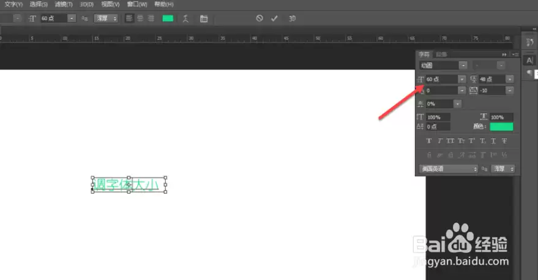538x280 pixels.
Task: Expand the 幼圆 font family dropdown arrow
Action: (463, 66)
